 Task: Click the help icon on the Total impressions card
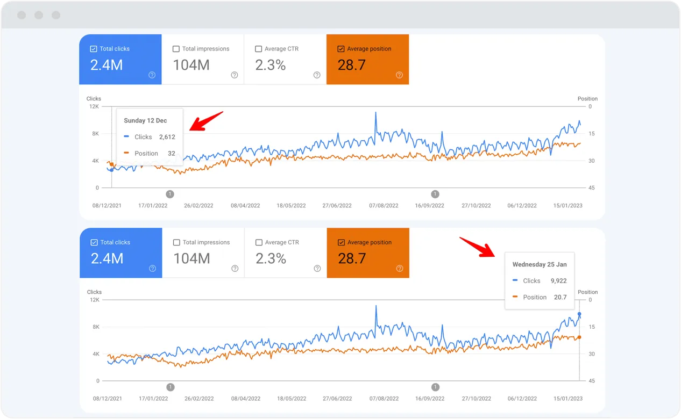(234, 75)
